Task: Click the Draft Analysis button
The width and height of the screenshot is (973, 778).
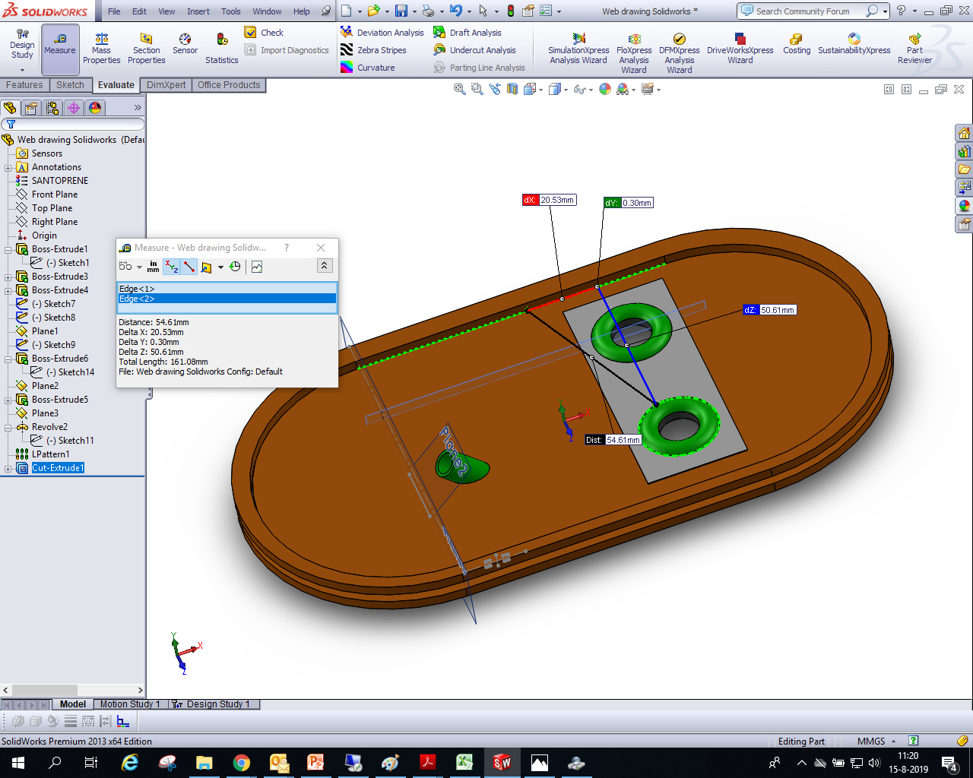Action: (467, 33)
